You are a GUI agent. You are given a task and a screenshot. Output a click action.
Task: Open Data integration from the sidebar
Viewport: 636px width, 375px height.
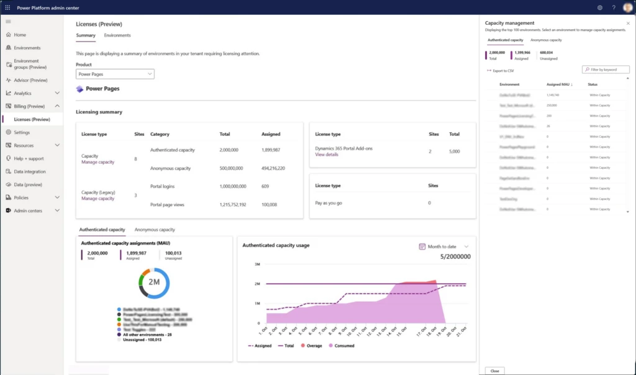tap(29, 171)
